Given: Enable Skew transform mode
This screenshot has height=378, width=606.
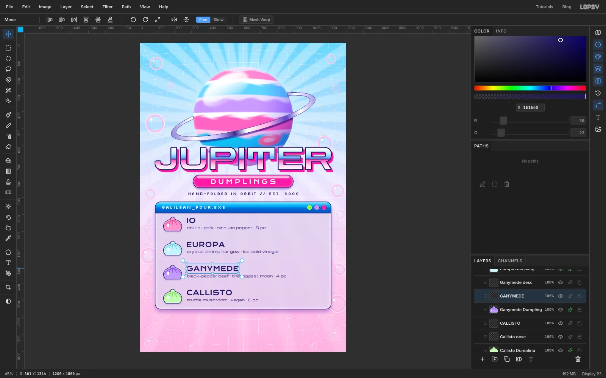Looking at the screenshot, I should tap(219, 20).
